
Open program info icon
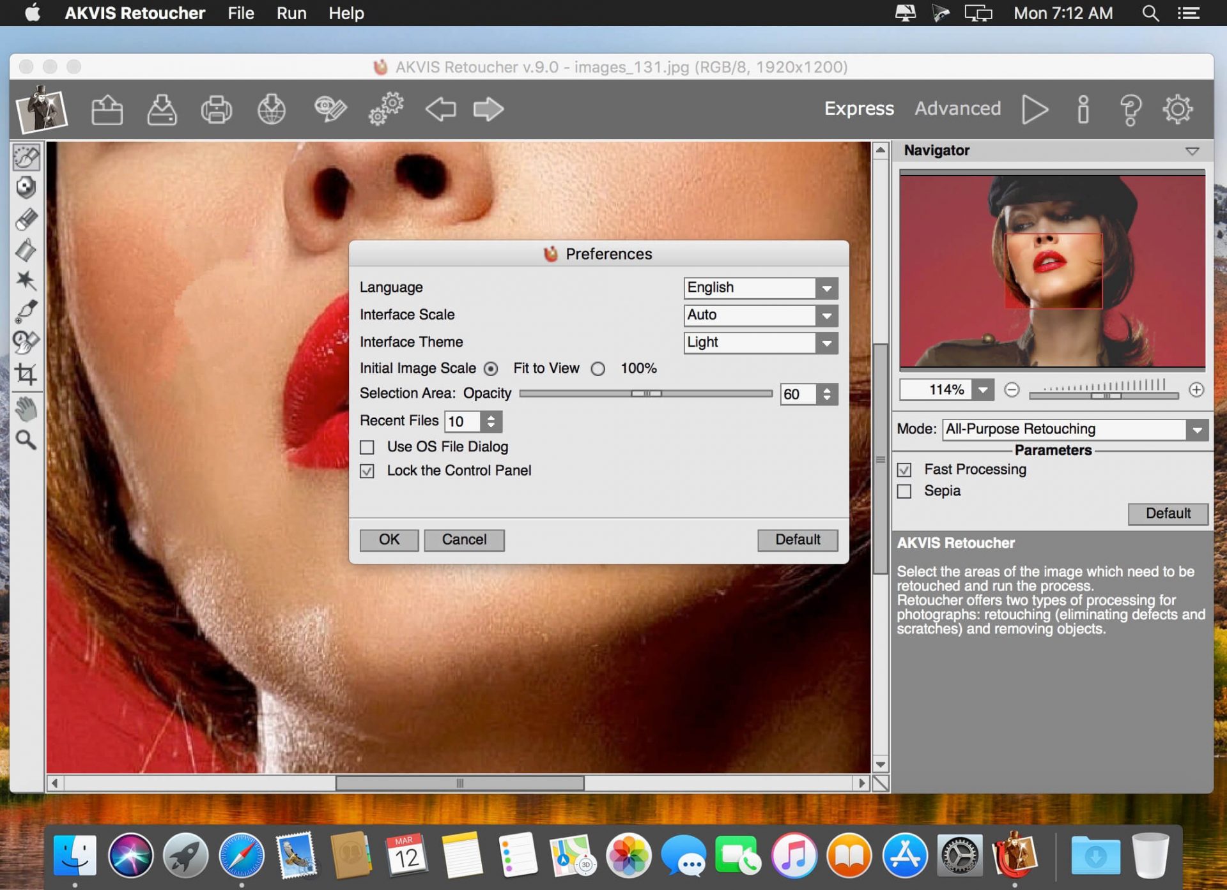(x=1083, y=109)
